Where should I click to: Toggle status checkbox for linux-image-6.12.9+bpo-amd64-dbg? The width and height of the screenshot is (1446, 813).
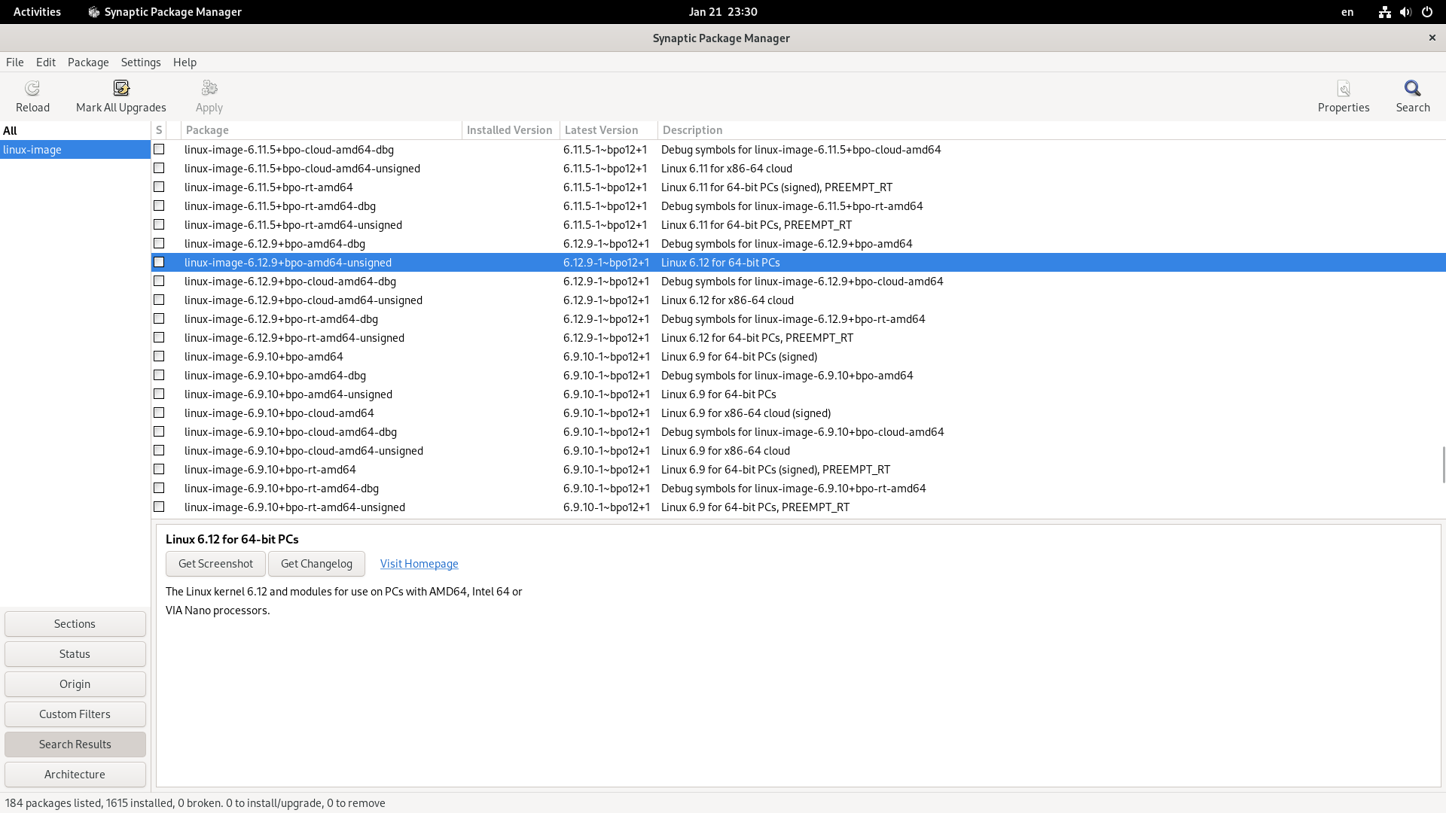pos(159,243)
